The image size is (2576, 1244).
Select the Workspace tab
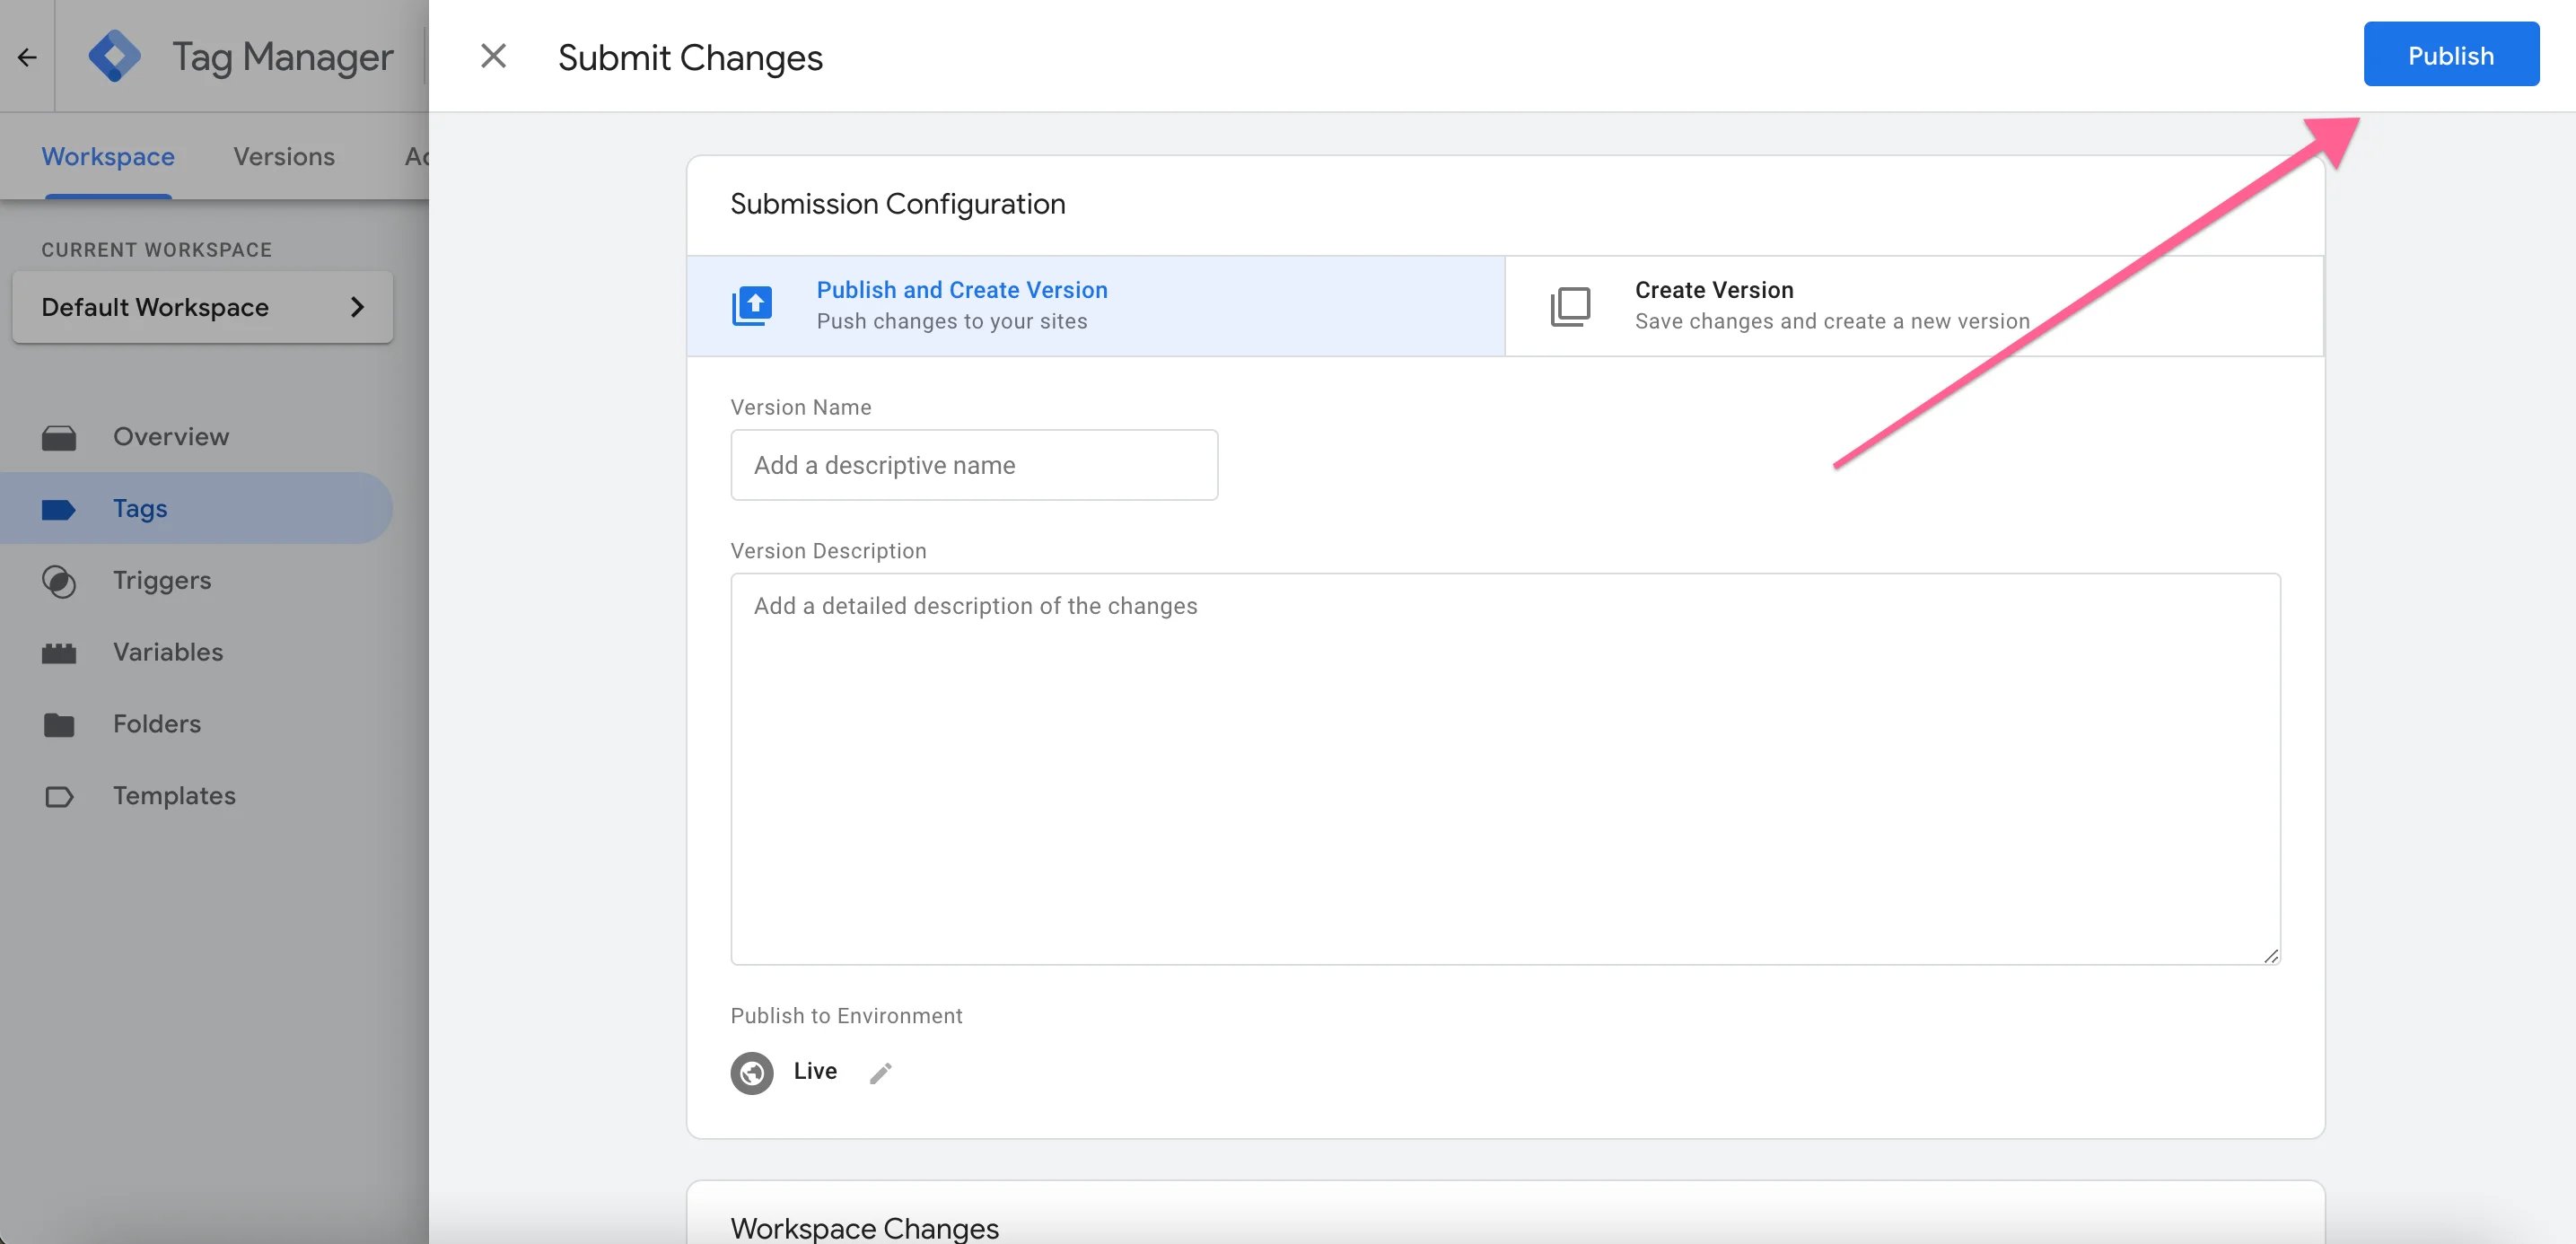(107, 157)
